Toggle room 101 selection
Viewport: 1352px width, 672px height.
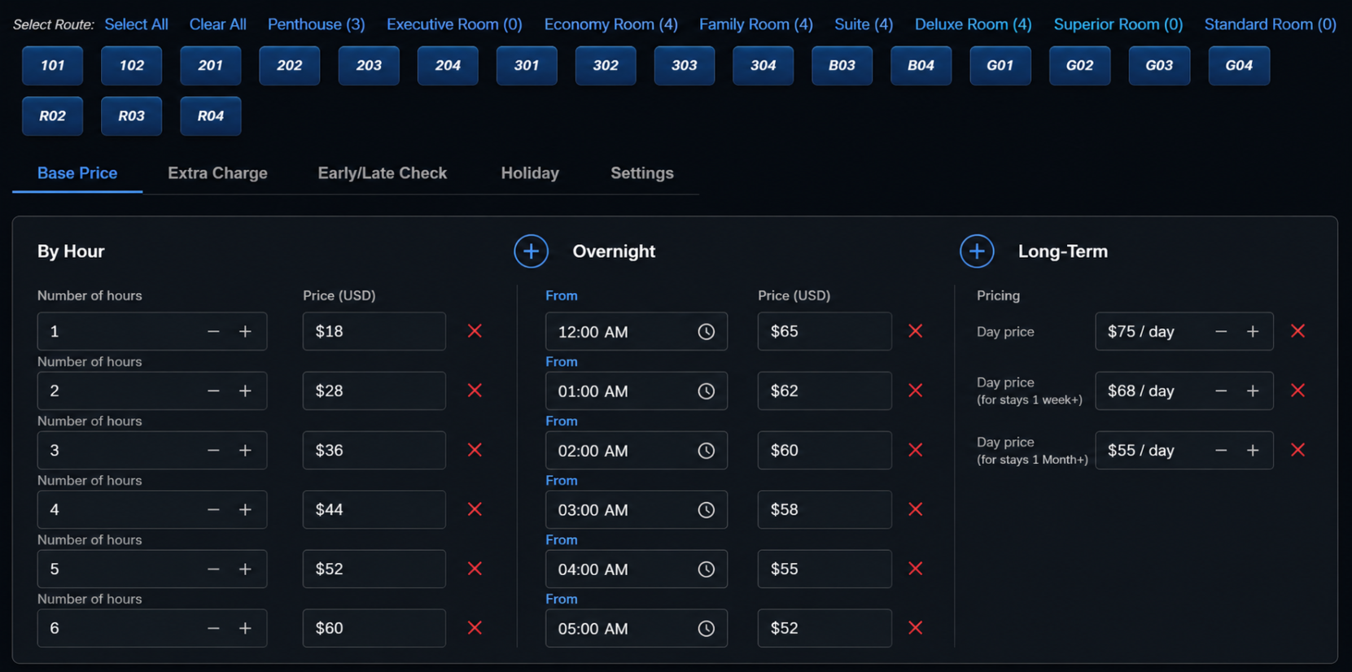[52, 66]
